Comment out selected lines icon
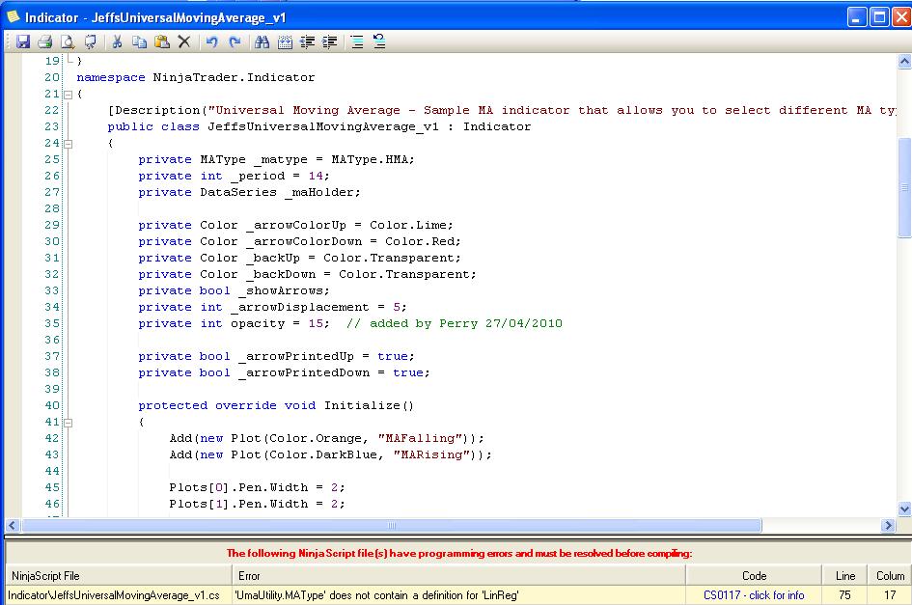Image resolution: width=912 pixels, height=605 pixels. point(357,41)
